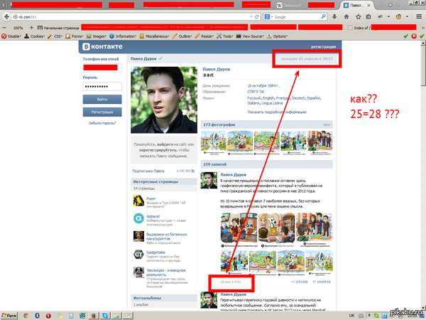
Task: Click the Регистрация button under login
Action: click(x=102, y=112)
